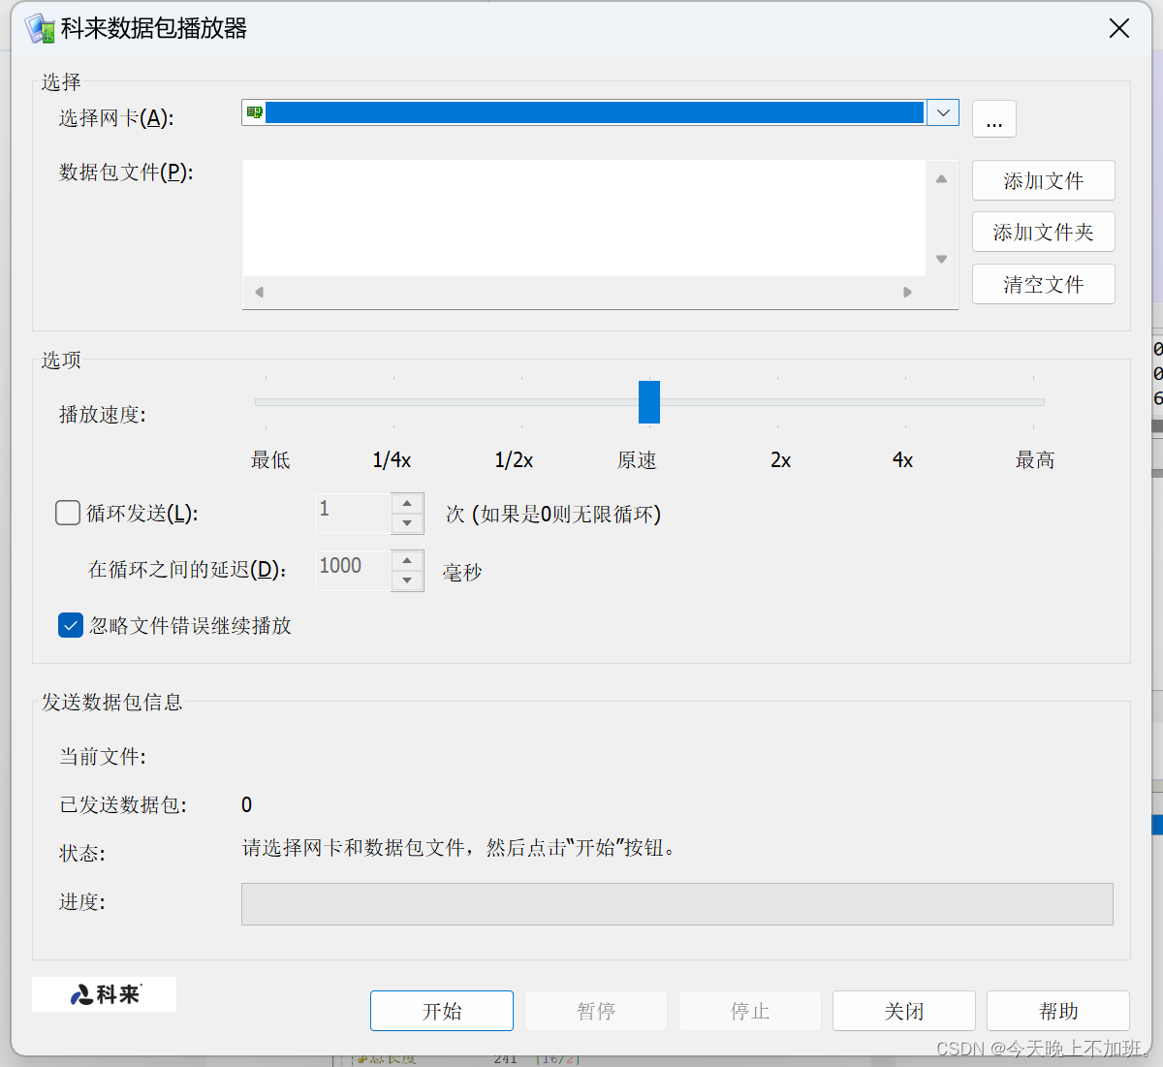The height and width of the screenshot is (1067, 1163).
Task: Click file list horizontal scrollbar right arrow
Action: 907,292
